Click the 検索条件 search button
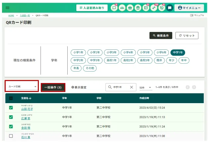208x142 pixels. (x=161, y=36)
